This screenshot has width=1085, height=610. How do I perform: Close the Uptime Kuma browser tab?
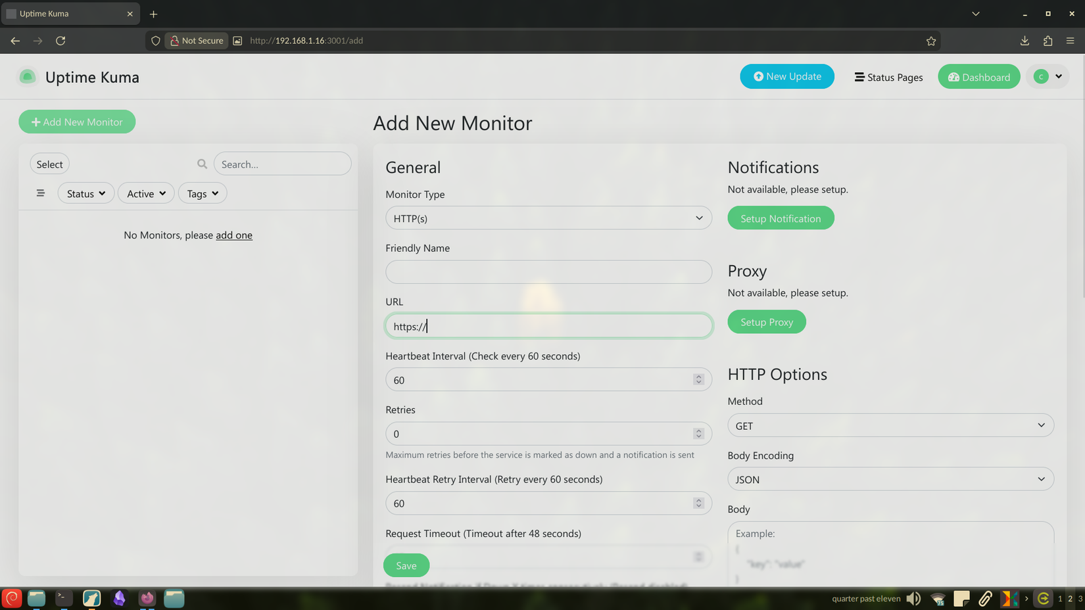pyautogui.click(x=130, y=14)
